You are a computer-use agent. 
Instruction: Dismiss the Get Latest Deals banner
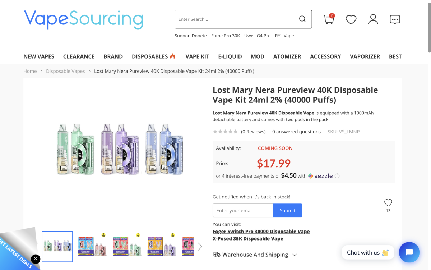[36, 259]
